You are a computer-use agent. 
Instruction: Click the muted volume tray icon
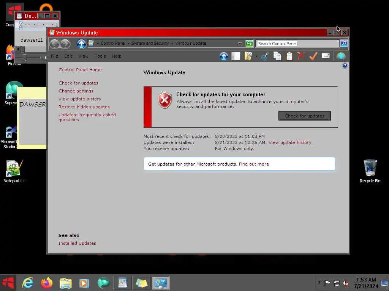coord(346,283)
